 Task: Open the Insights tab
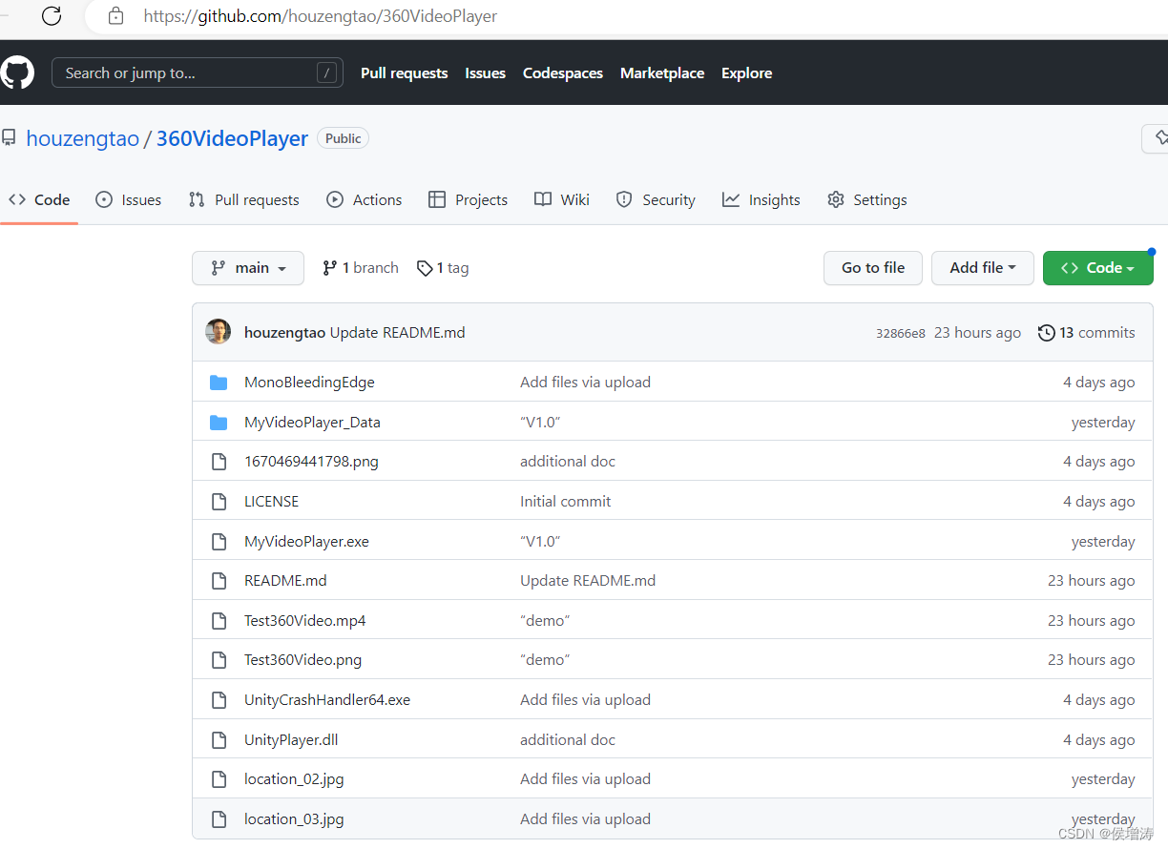pyautogui.click(x=761, y=199)
